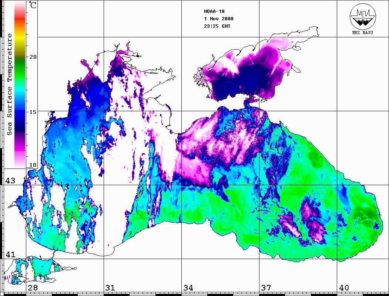Click longitude label "34"
Image resolution: width=389 pixels, height=296 pixels.
188,288
